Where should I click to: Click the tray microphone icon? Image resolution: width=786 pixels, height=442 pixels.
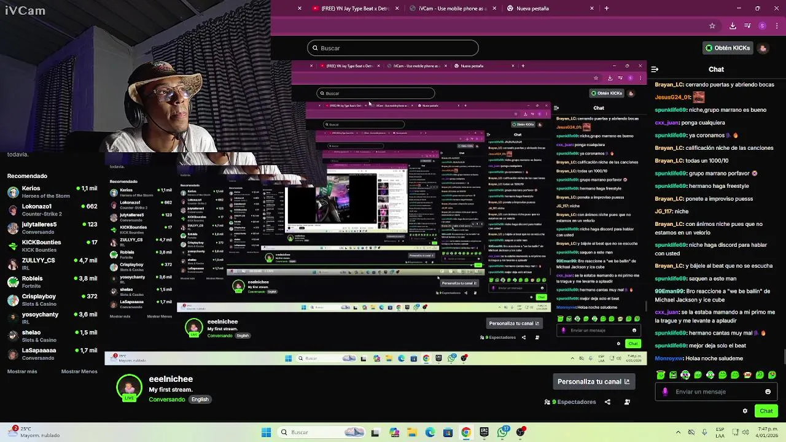704,432
